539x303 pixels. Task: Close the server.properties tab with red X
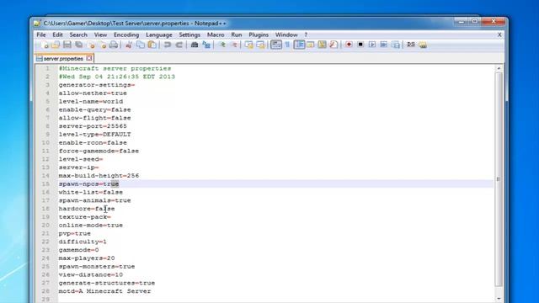pyautogui.click(x=89, y=58)
